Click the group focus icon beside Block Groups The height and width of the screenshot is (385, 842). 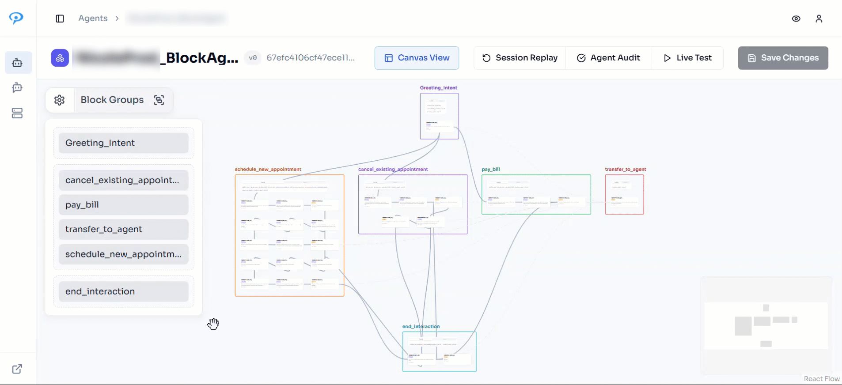[x=159, y=100]
